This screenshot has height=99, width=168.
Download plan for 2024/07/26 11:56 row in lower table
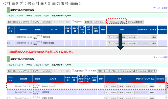(111, 92)
